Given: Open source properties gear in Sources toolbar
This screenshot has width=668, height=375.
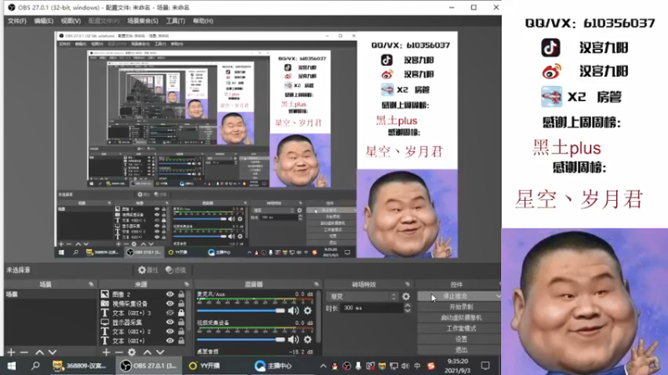Looking at the screenshot, I should (x=132, y=352).
